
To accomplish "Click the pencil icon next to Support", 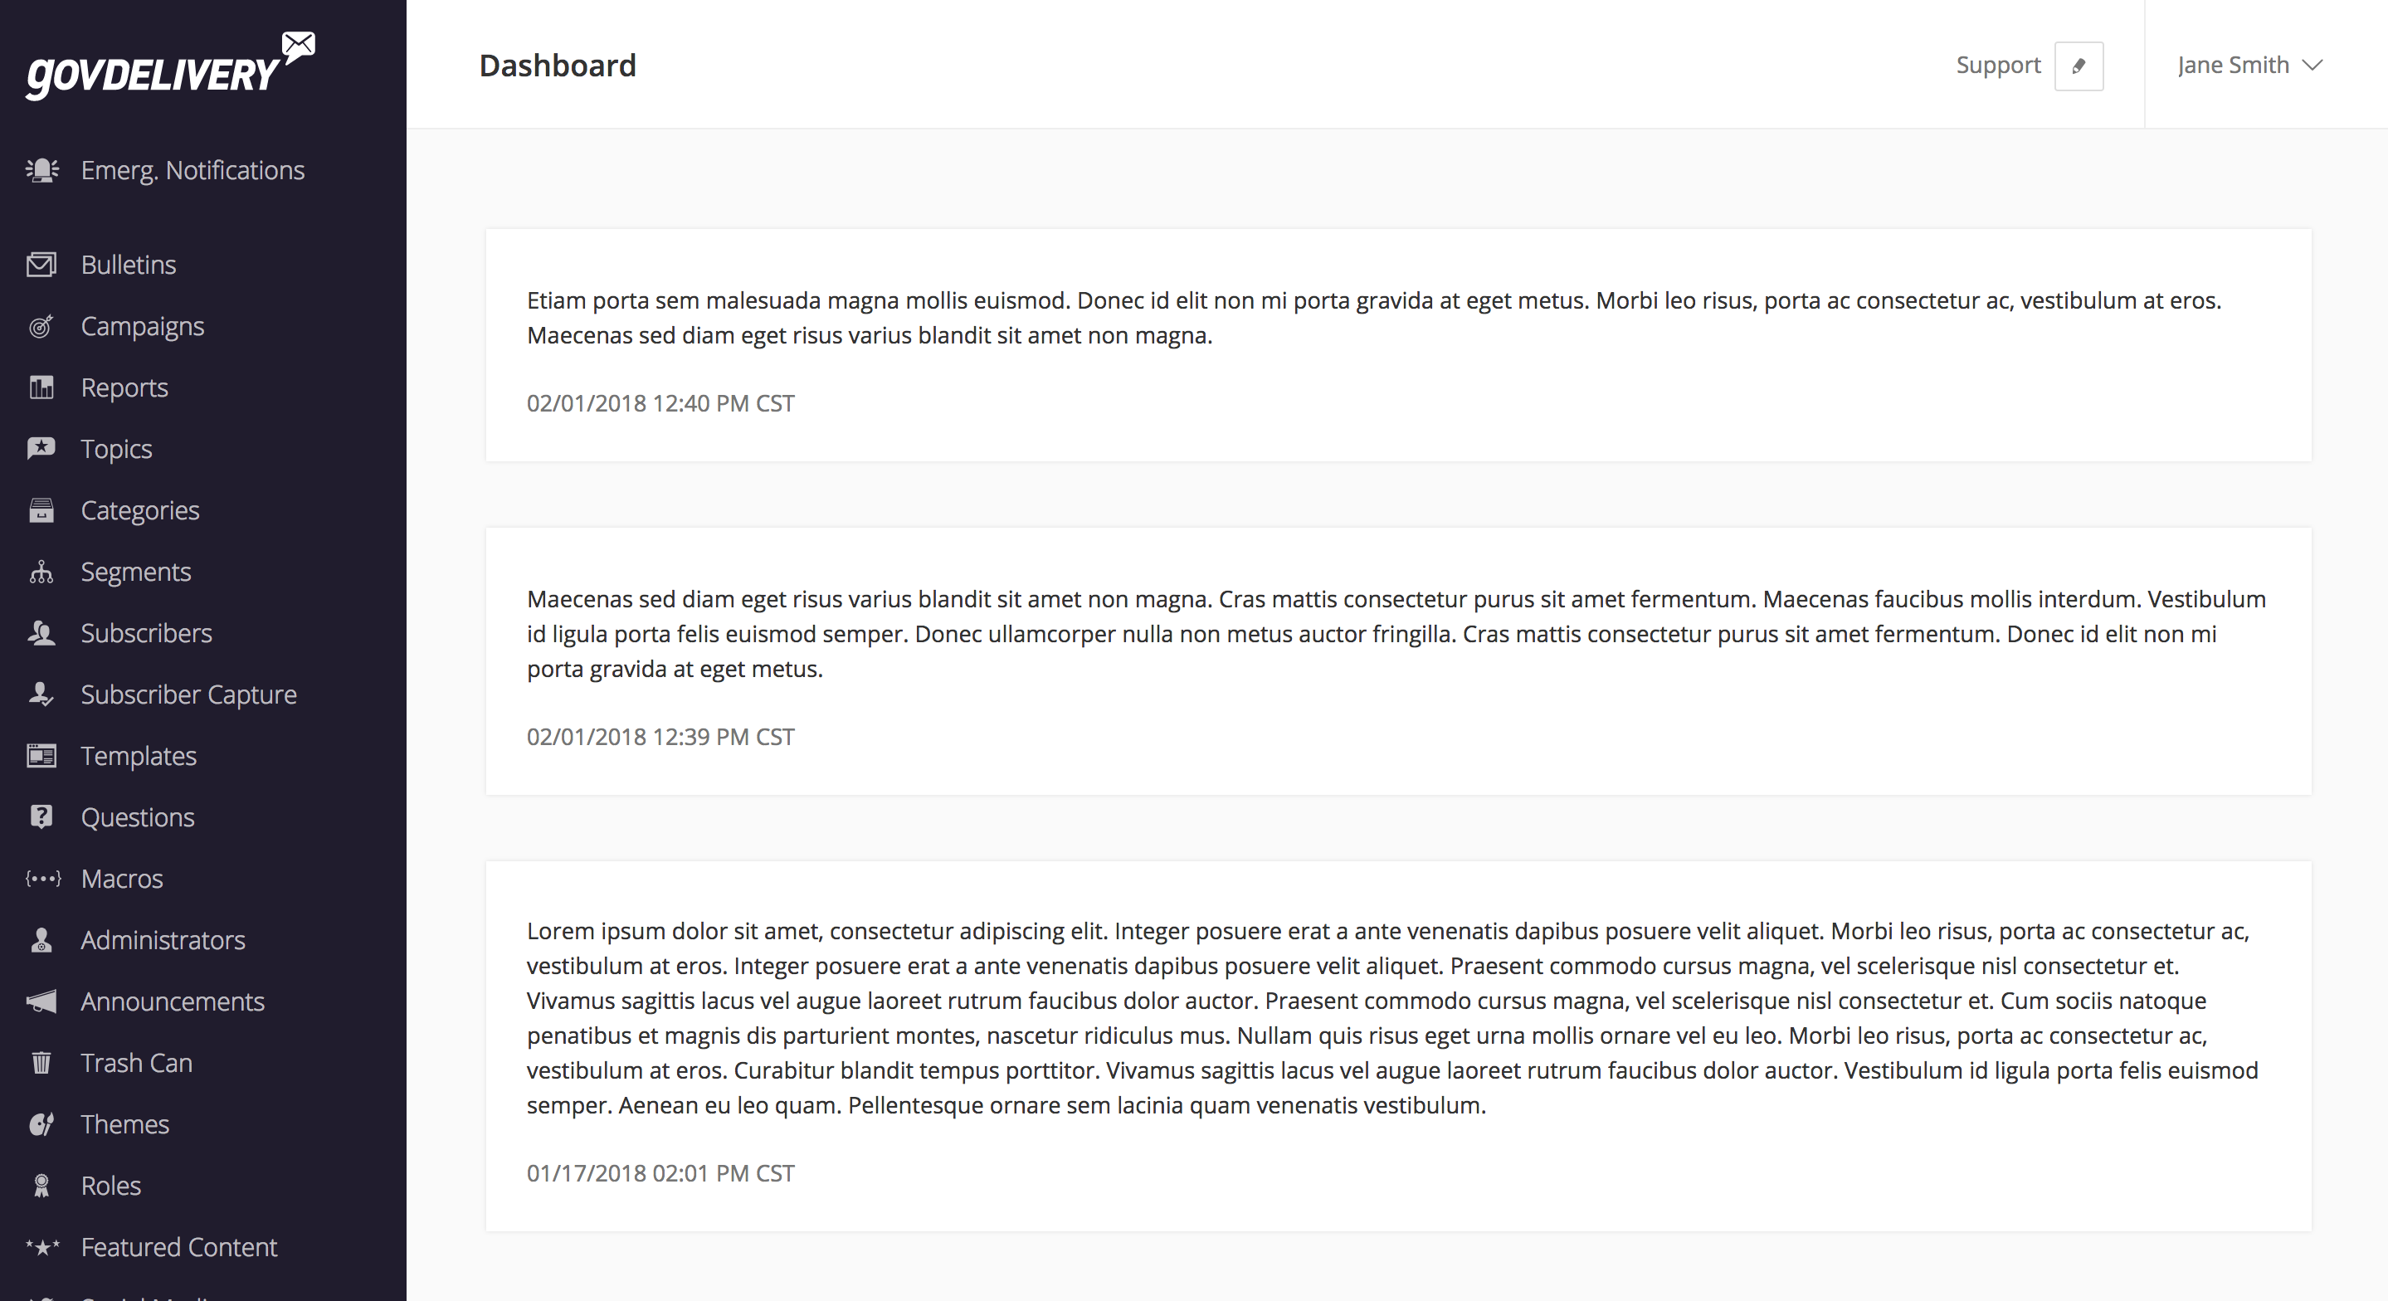I will point(2079,66).
